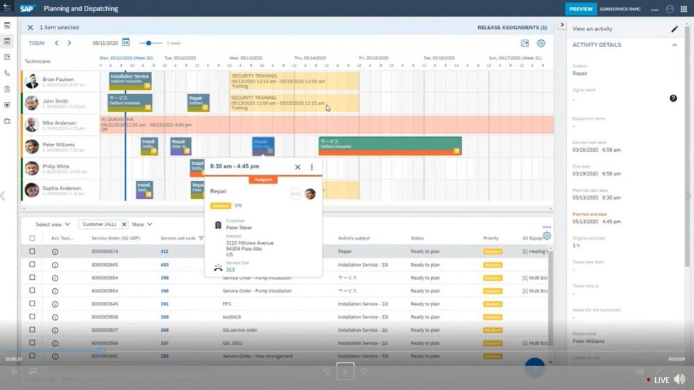
Task: Tick the checkbox for order 8000000674
Action: [x=32, y=251]
